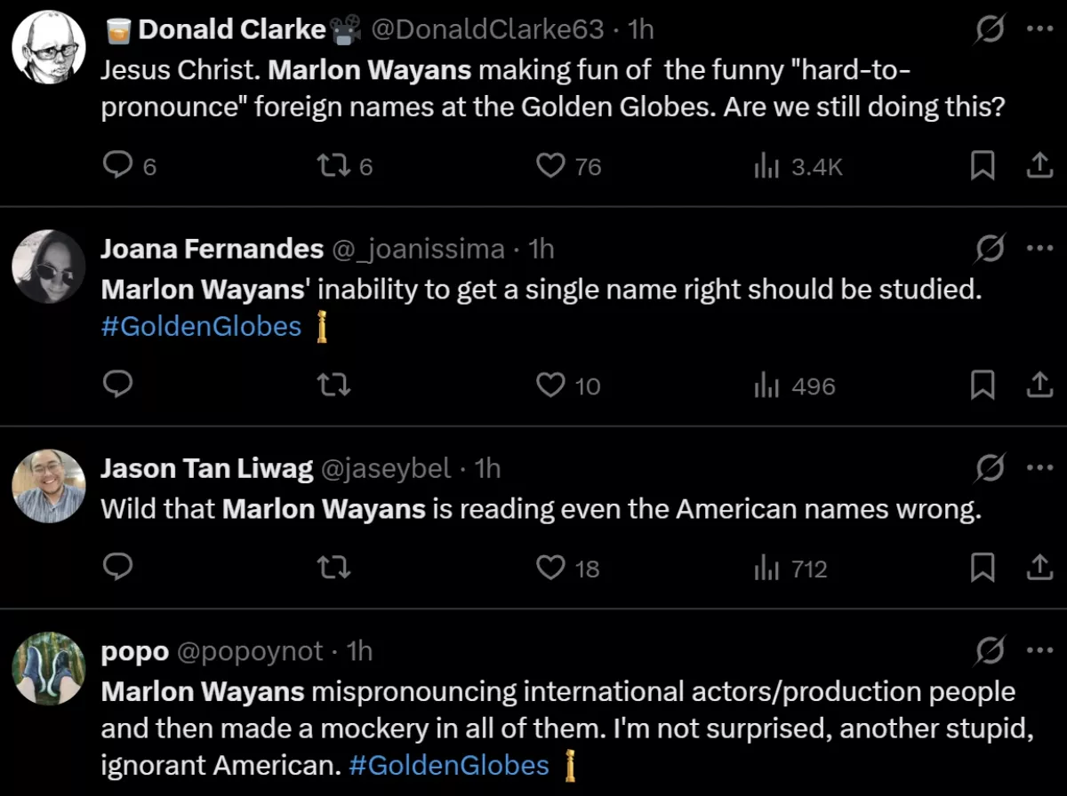1067x796 pixels.
Task: View analytics for Jason Tan Liwag's tweet
Action: pyautogui.click(x=766, y=568)
